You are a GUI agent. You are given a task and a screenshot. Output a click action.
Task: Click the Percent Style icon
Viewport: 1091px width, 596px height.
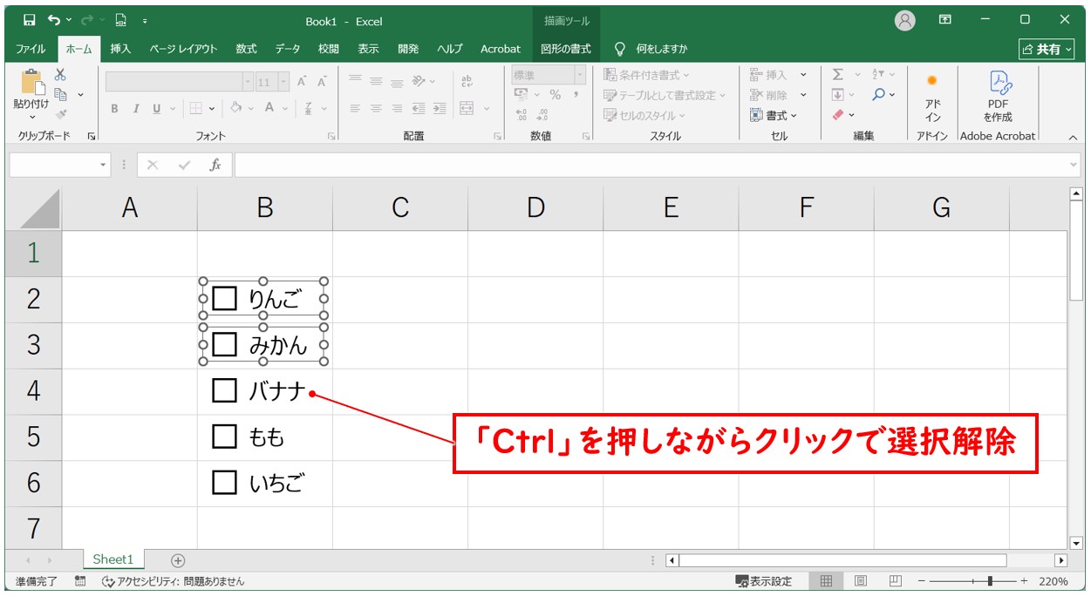[x=555, y=95]
